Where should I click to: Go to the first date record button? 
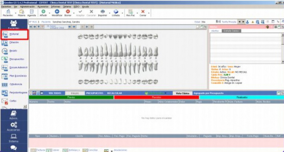31,27
